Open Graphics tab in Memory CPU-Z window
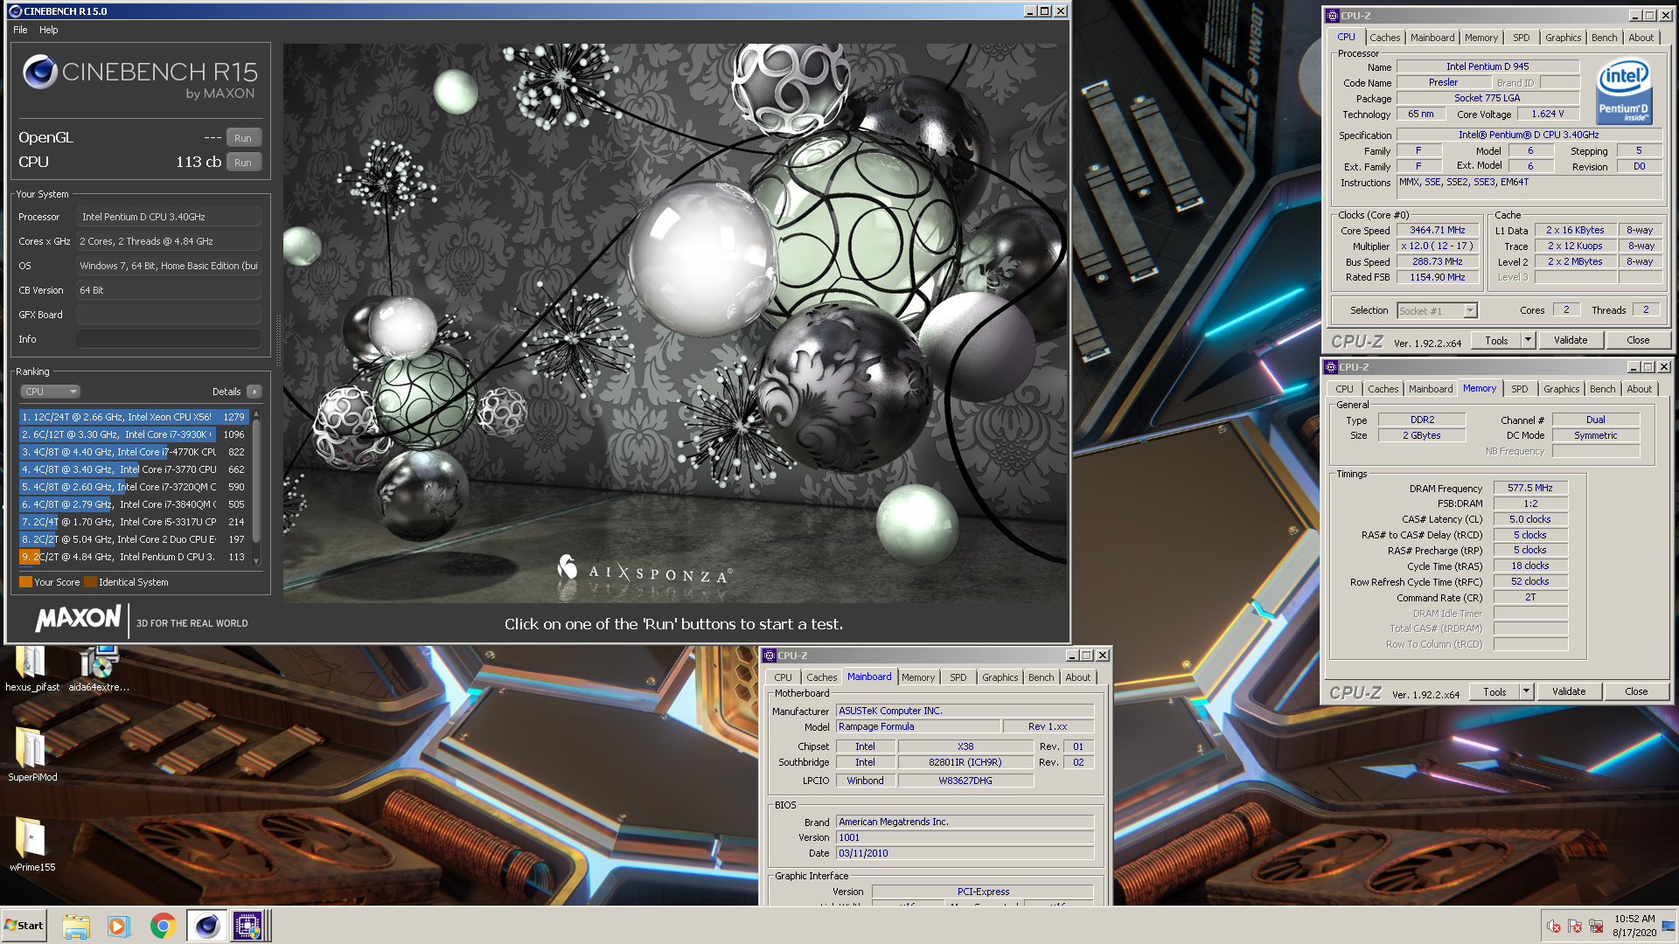Screen dimensions: 1679x944 pos(1561,389)
